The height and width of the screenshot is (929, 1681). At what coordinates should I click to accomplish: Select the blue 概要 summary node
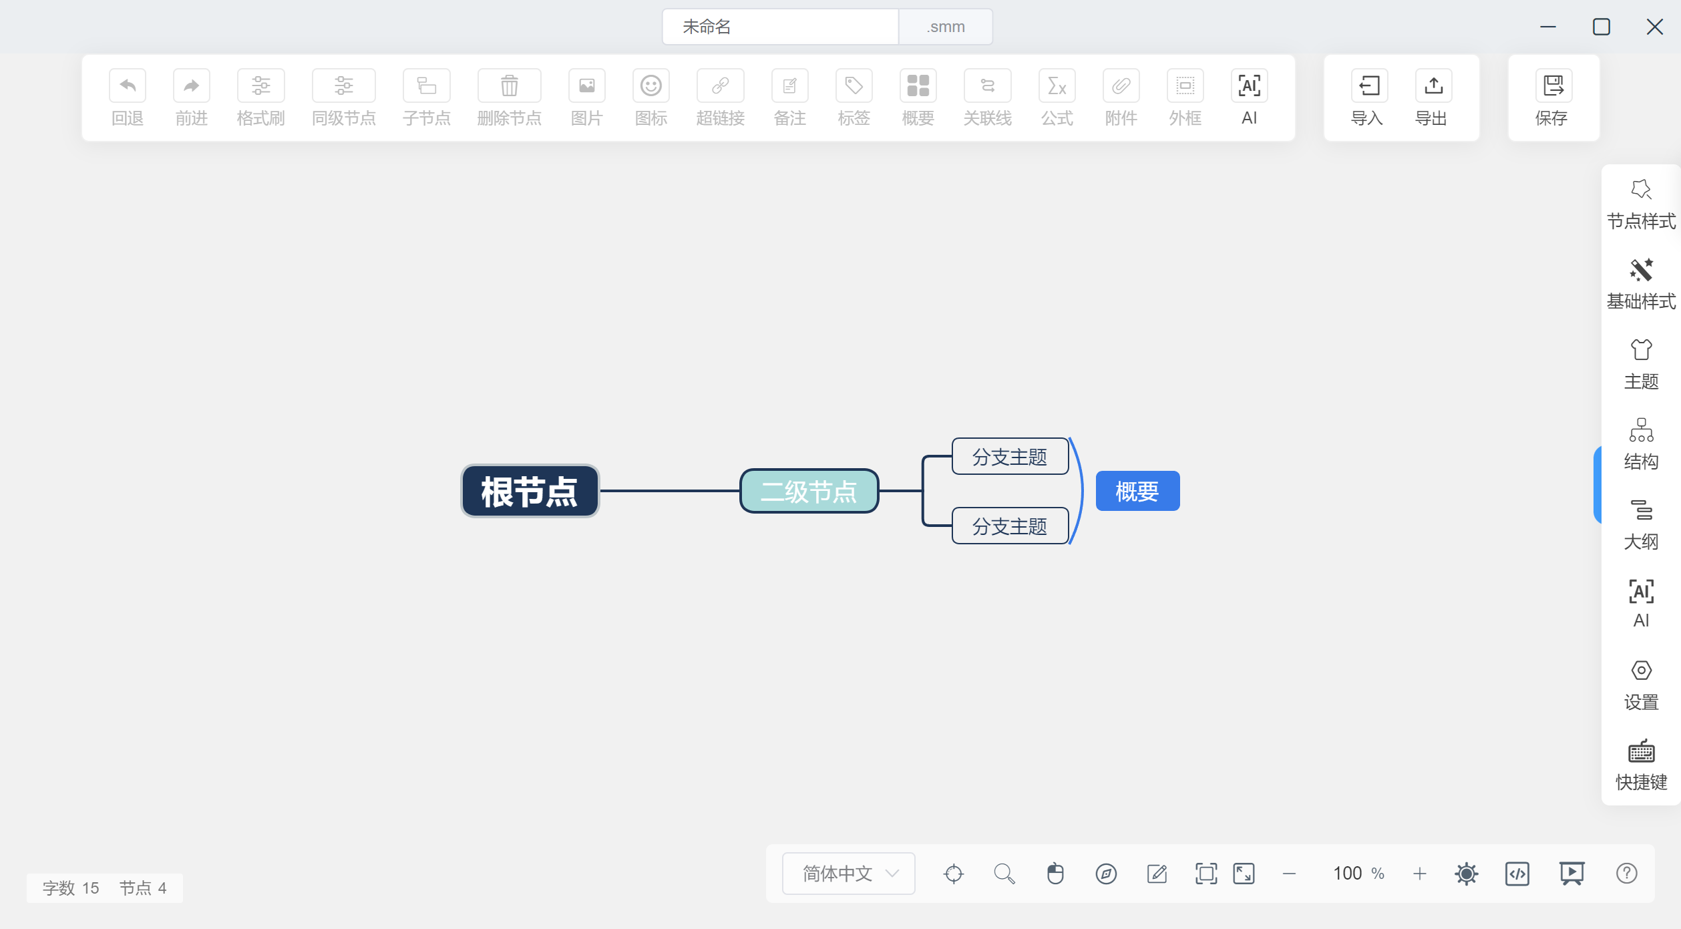(1137, 491)
